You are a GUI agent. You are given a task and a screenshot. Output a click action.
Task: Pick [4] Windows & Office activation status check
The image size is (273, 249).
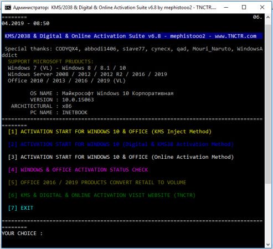point(78,170)
